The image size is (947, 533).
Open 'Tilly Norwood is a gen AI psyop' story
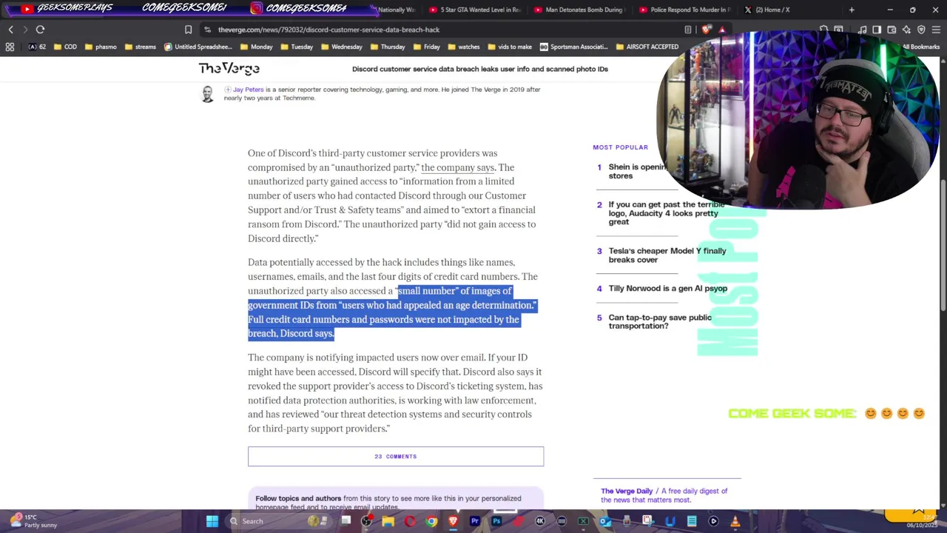[x=667, y=288]
